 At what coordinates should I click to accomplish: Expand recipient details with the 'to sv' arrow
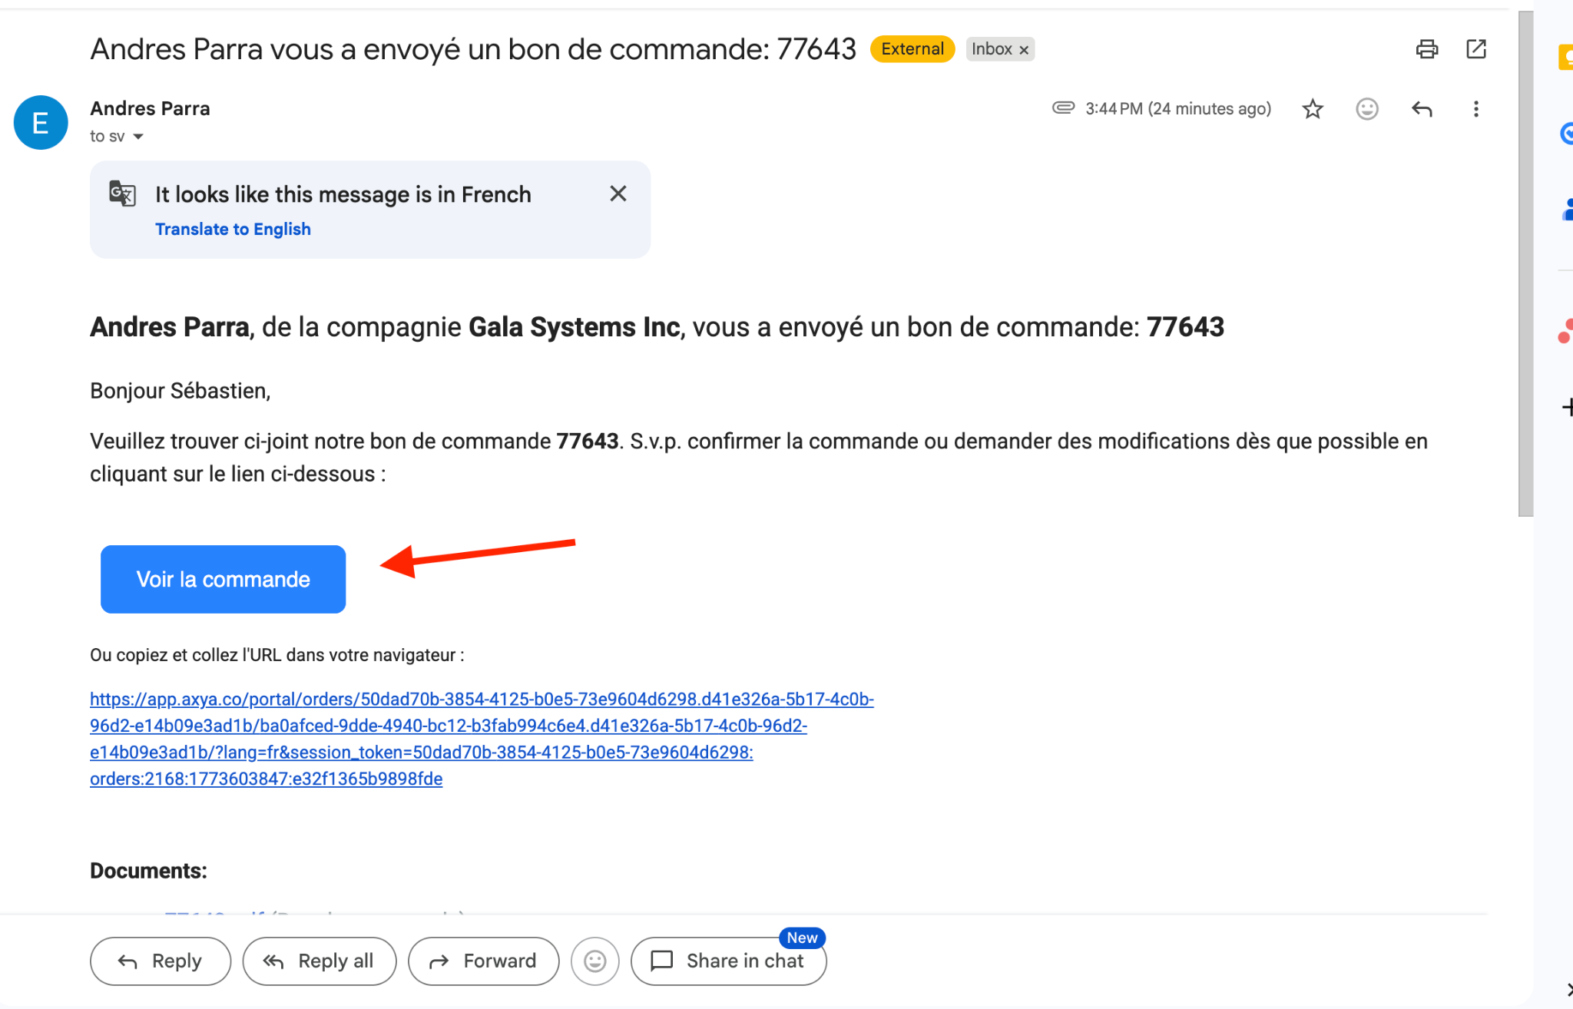pyautogui.click(x=139, y=136)
